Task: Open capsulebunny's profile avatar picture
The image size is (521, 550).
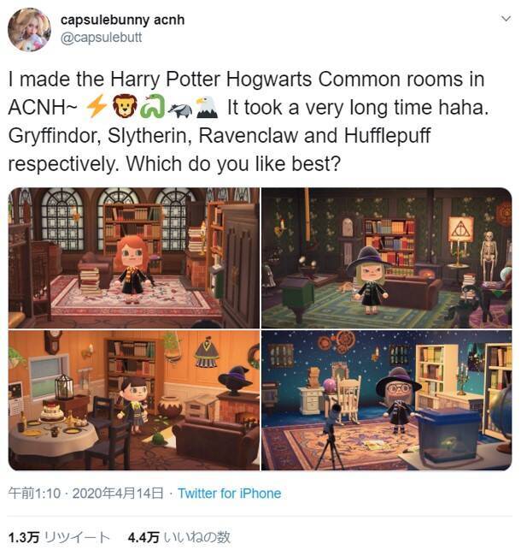Action: 29,29
